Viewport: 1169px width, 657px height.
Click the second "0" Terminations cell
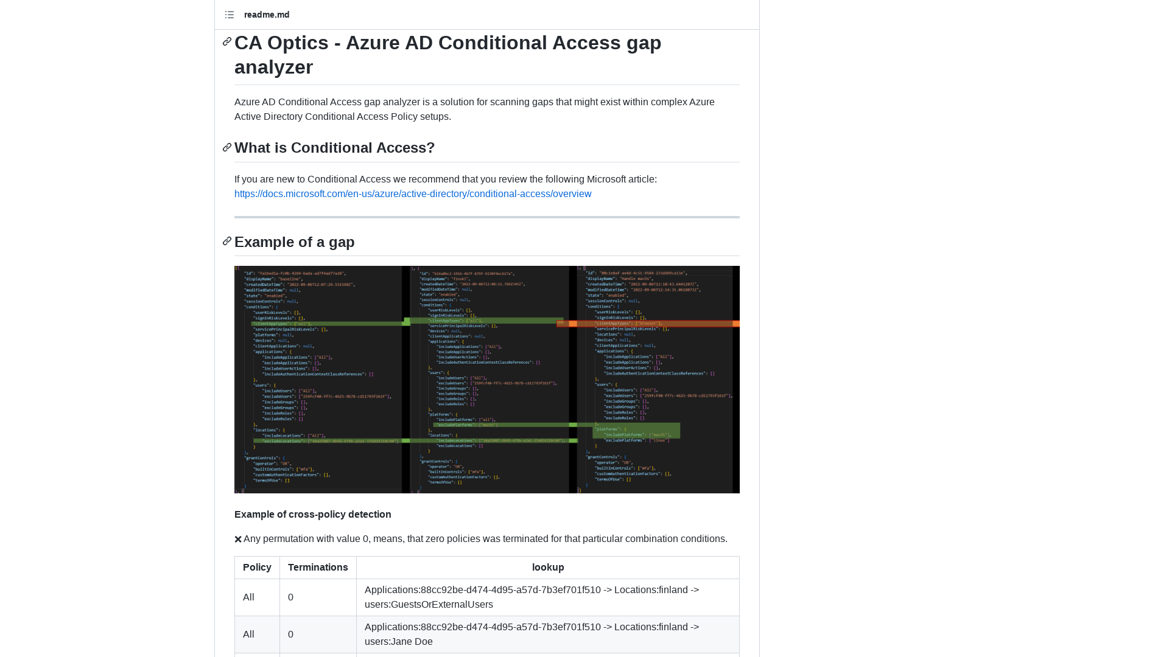click(290, 634)
